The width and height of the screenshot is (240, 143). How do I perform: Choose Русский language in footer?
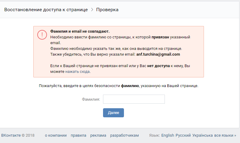[183, 135]
